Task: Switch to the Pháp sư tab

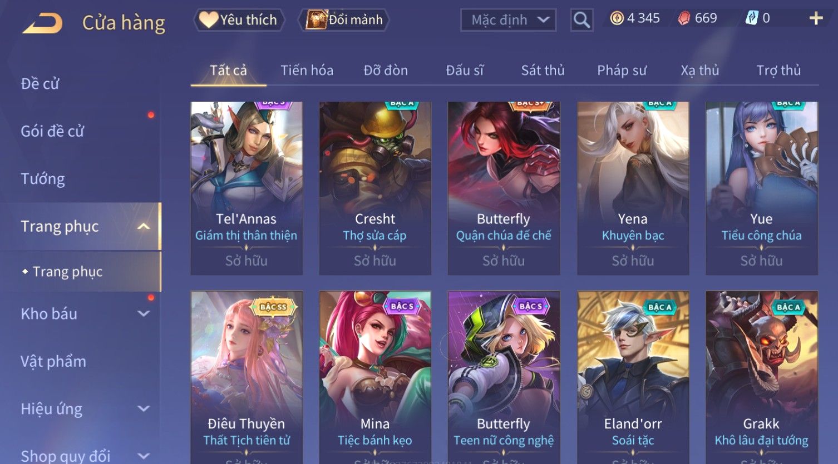Action: (622, 71)
